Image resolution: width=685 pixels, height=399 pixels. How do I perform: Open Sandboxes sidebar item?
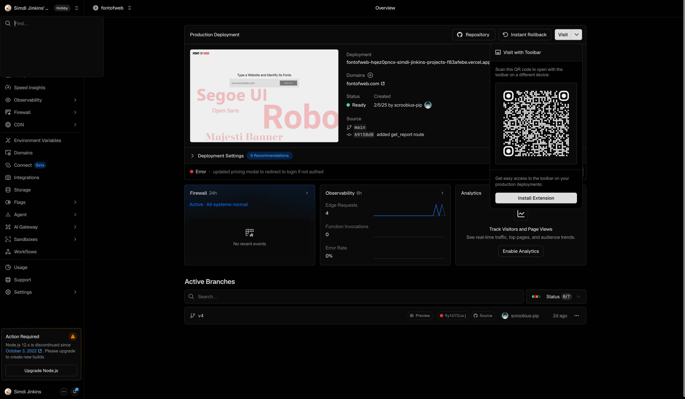tap(41, 239)
